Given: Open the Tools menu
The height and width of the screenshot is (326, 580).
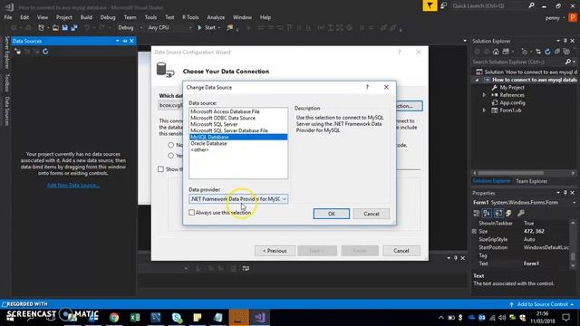Looking at the screenshot, I should [x=150, y=17].
